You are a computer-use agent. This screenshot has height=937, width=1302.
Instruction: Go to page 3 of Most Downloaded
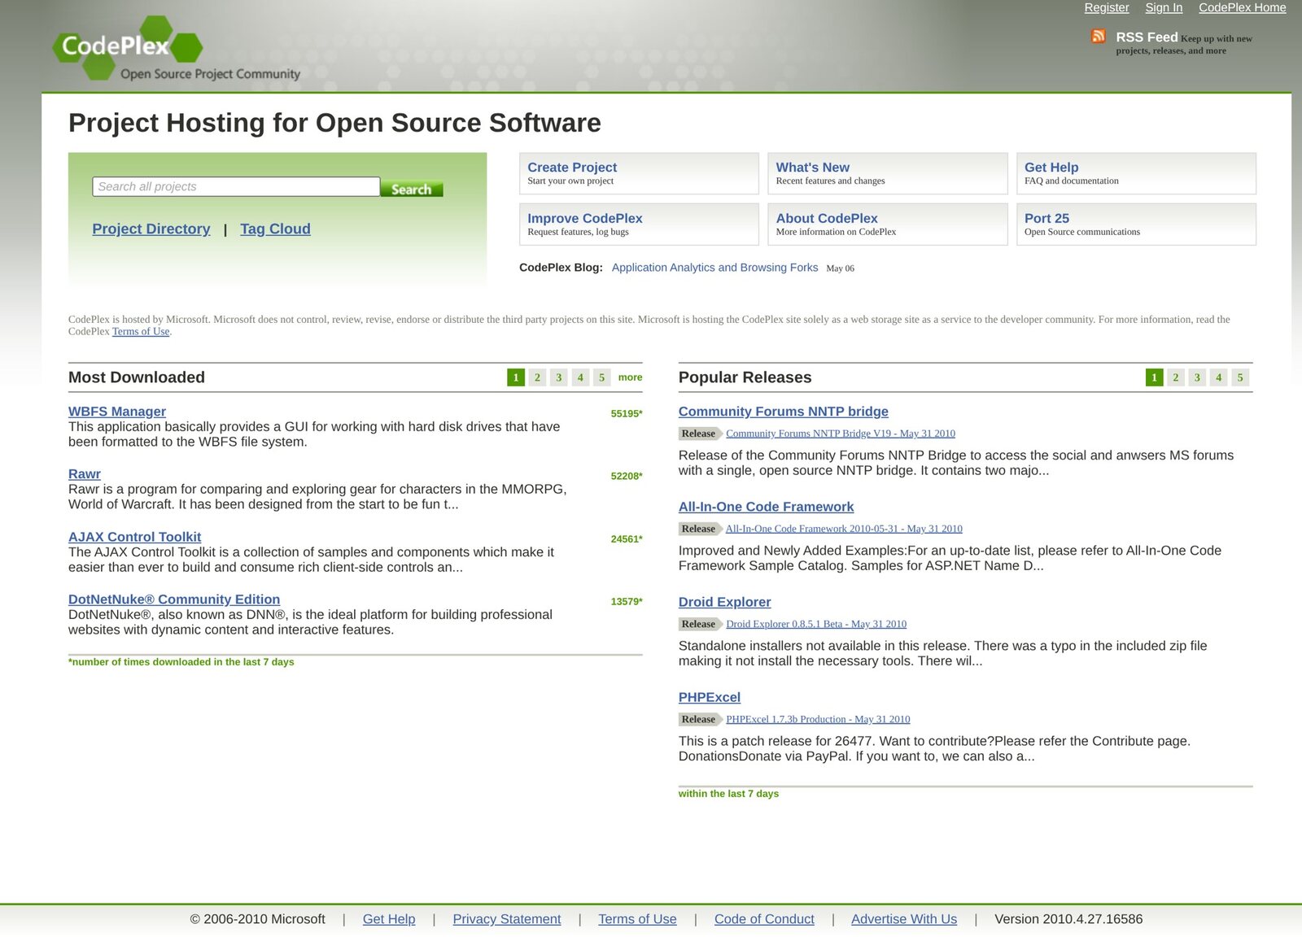559,377
